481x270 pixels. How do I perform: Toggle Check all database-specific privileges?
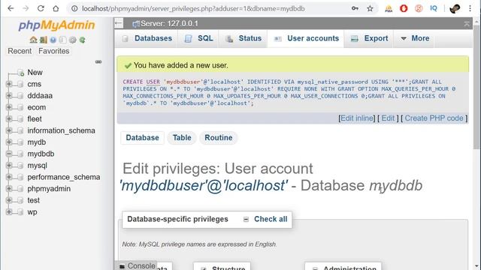click(x=271, y=219)
